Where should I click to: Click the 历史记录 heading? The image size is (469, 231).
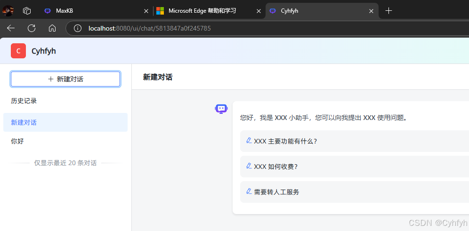(24, 101)
